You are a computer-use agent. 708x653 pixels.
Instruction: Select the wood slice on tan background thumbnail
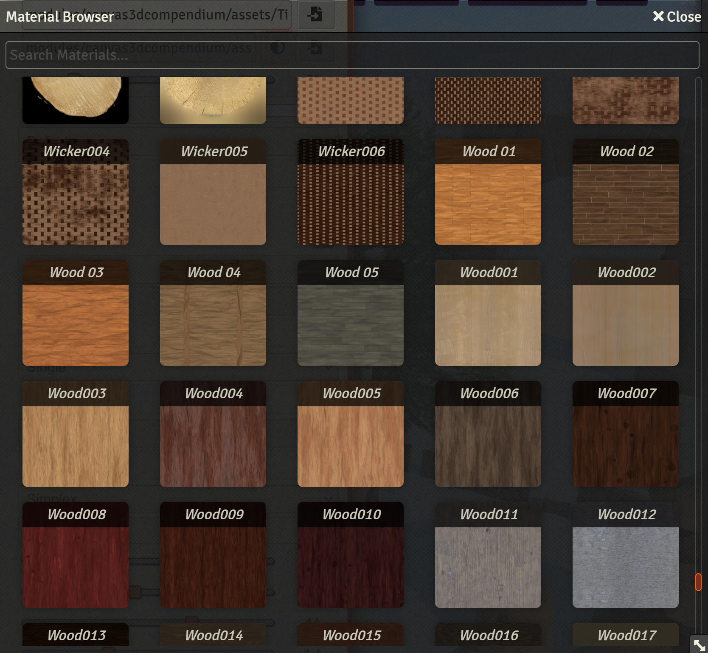[213, 100]
